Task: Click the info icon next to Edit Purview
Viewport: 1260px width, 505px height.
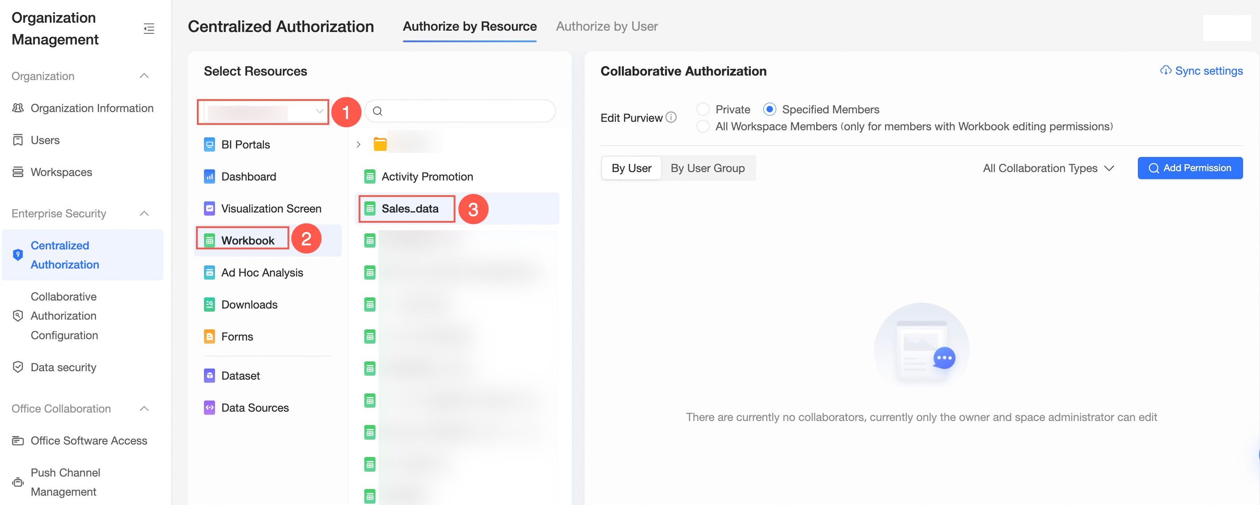Action: point(671,117)
